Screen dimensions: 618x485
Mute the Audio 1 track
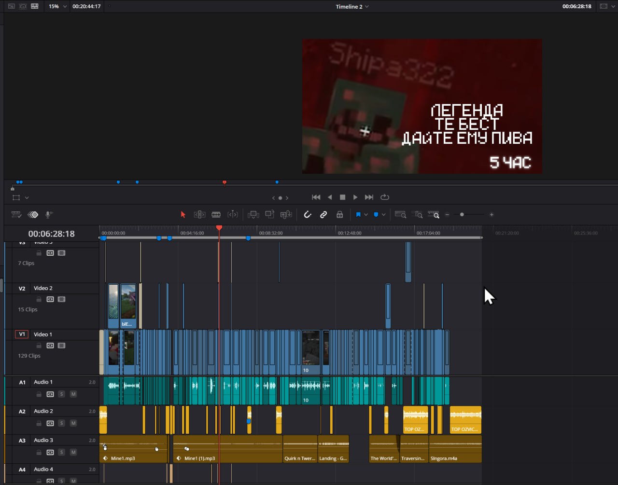coord(73,394)
